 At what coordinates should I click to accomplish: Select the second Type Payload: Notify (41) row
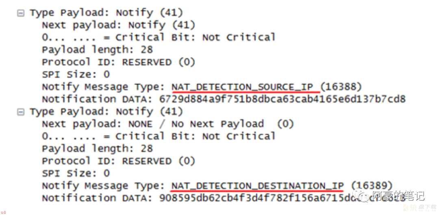tap(106, 112)
